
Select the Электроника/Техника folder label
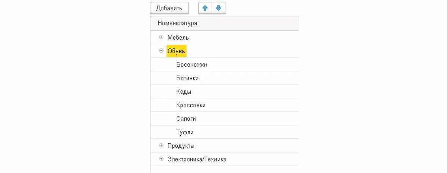[197, 159]
